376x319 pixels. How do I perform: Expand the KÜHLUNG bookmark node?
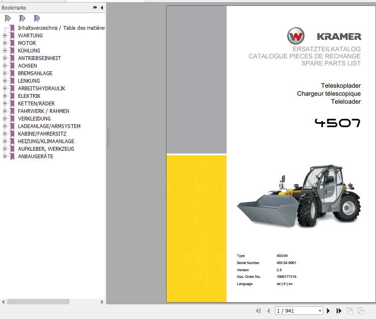point(5,51)
